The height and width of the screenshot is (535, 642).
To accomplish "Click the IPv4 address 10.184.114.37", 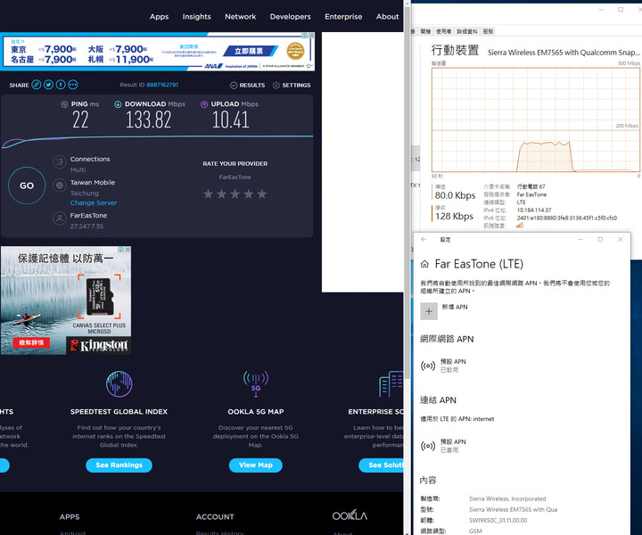I will 534,210.
